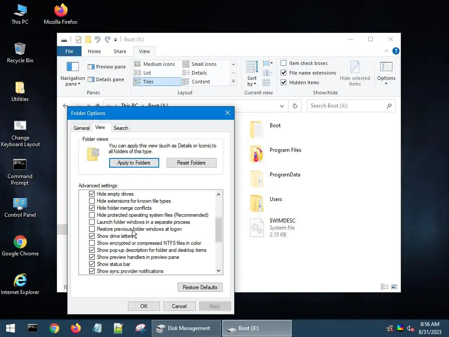Collapse the ribbon with the chevron
449x337 pixels.
tap(386, 51)
